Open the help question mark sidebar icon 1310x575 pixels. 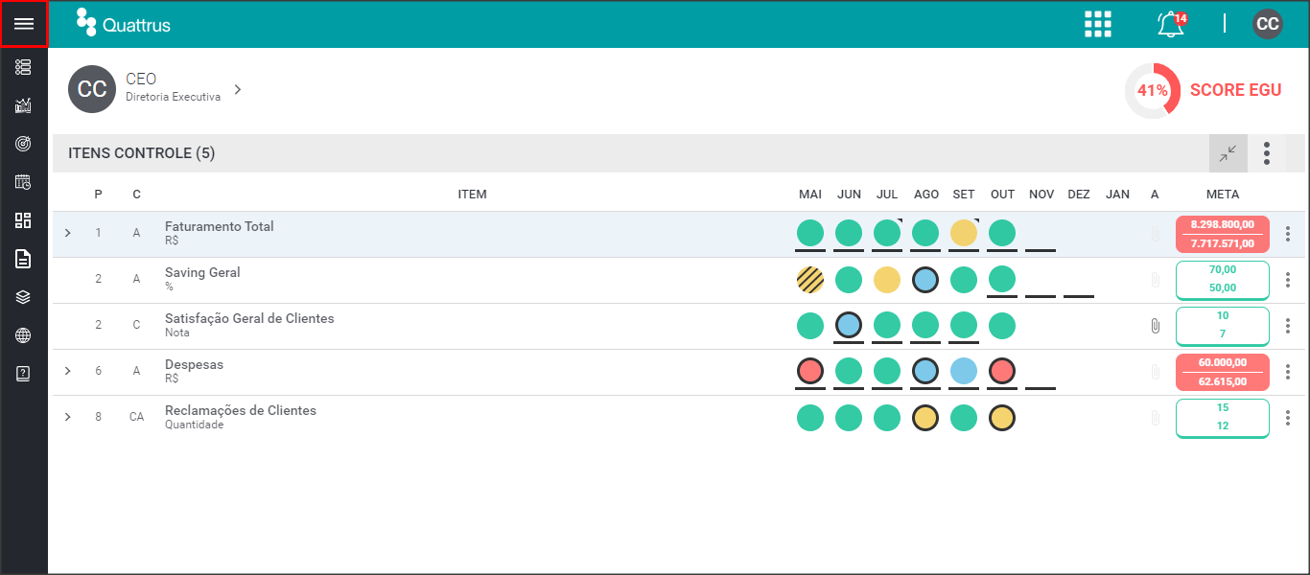click(24, 374)
